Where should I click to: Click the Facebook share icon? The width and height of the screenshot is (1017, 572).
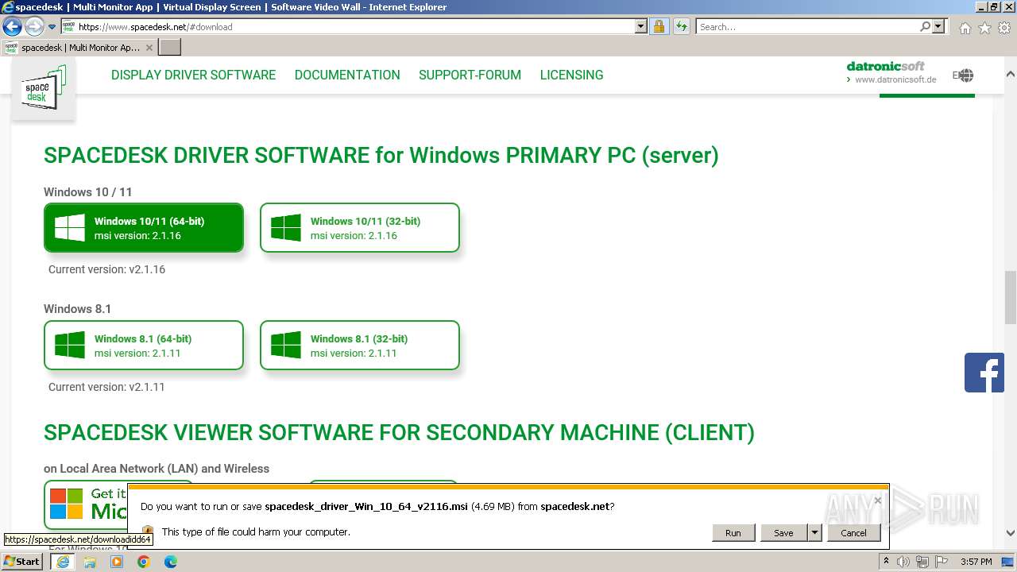(984, 373)
